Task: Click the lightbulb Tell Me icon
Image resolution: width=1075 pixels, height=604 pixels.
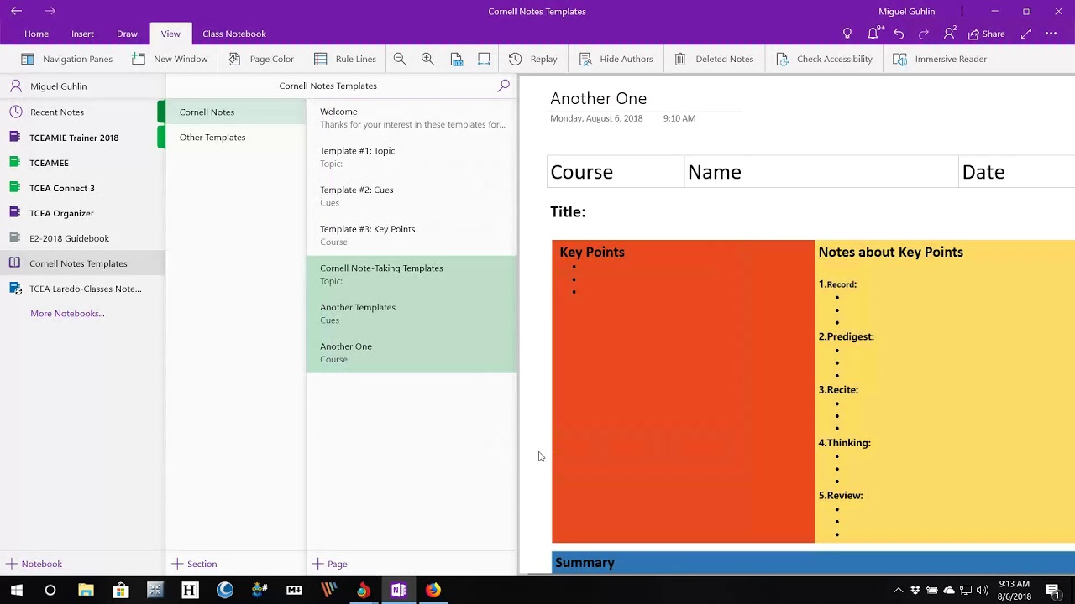Action: point(847,34)
